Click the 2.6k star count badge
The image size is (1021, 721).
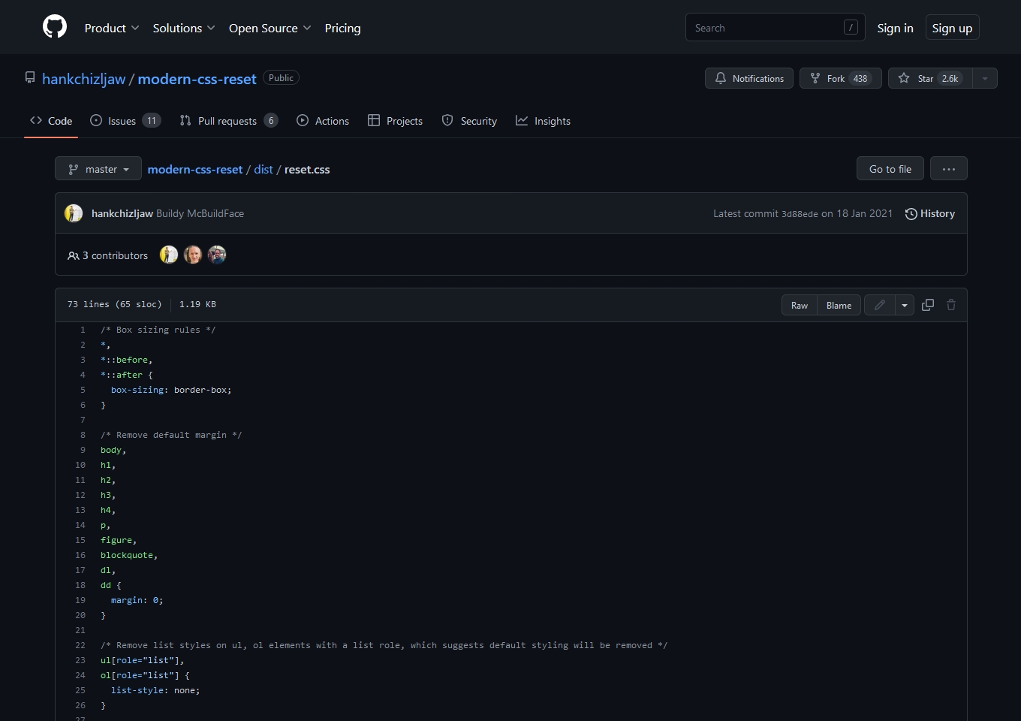[950, 78]
